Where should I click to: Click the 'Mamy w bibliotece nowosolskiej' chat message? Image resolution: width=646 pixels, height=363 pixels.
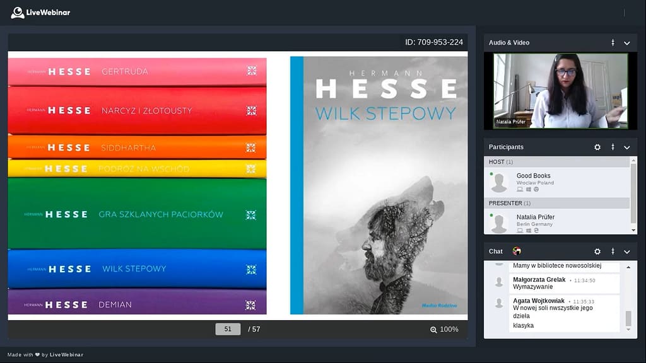coord(557,265)
